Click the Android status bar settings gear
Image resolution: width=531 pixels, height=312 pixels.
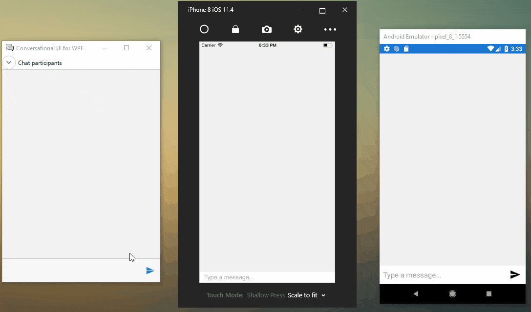pos(387,49)
